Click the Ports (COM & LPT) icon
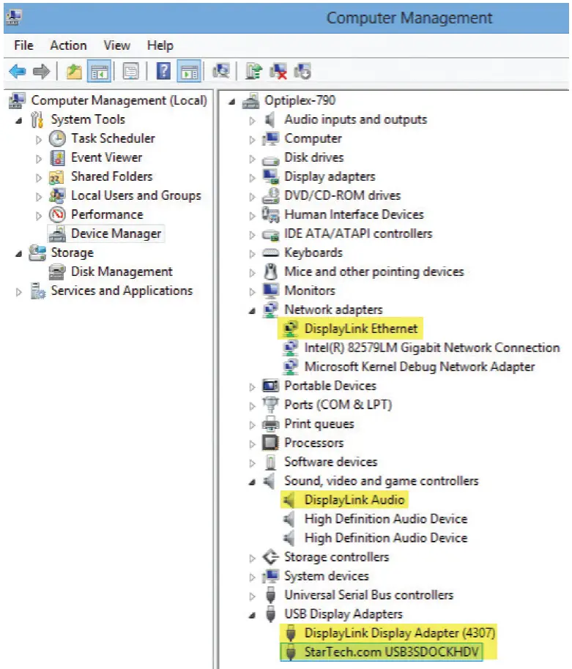This screenshot has height=669, width=572. (270, 405)
